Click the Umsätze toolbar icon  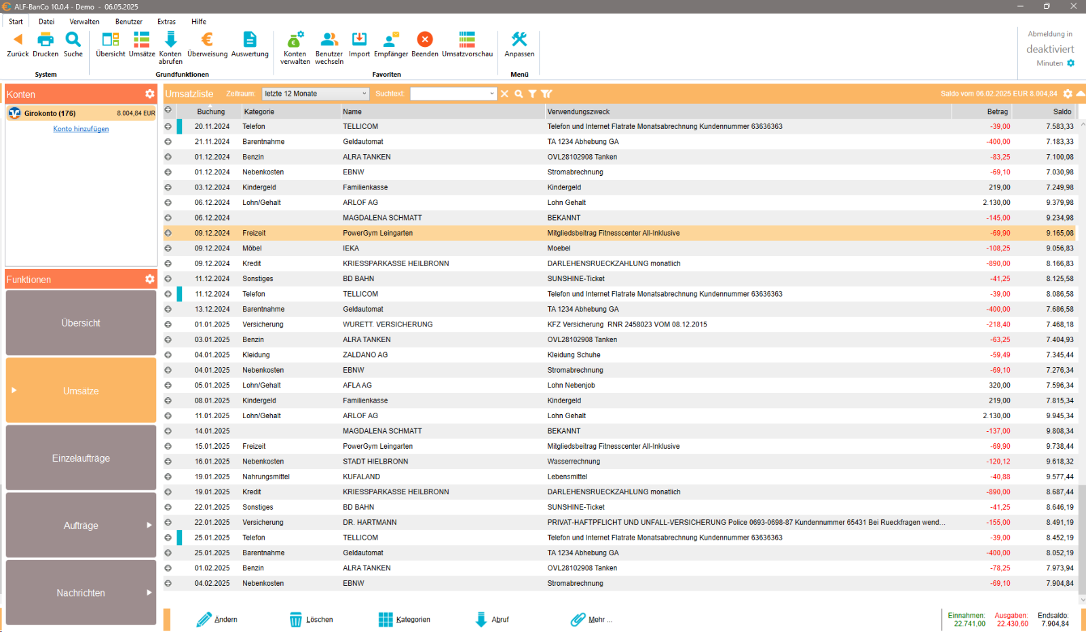pyautogui.click(x=142, y=39)
